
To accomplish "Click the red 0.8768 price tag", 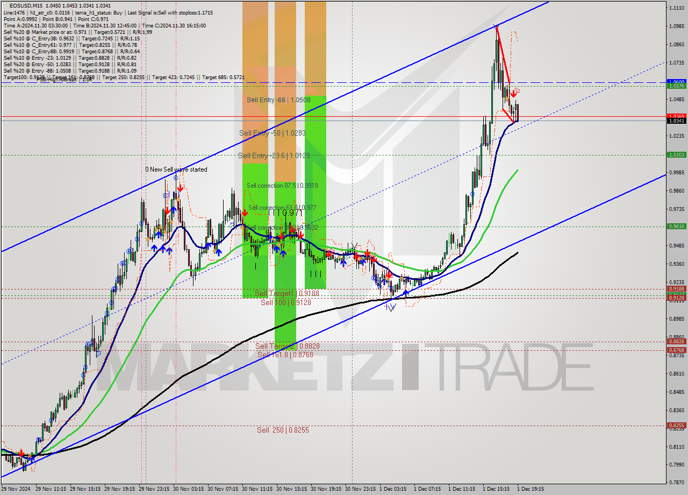I will (x=676, y=350).
